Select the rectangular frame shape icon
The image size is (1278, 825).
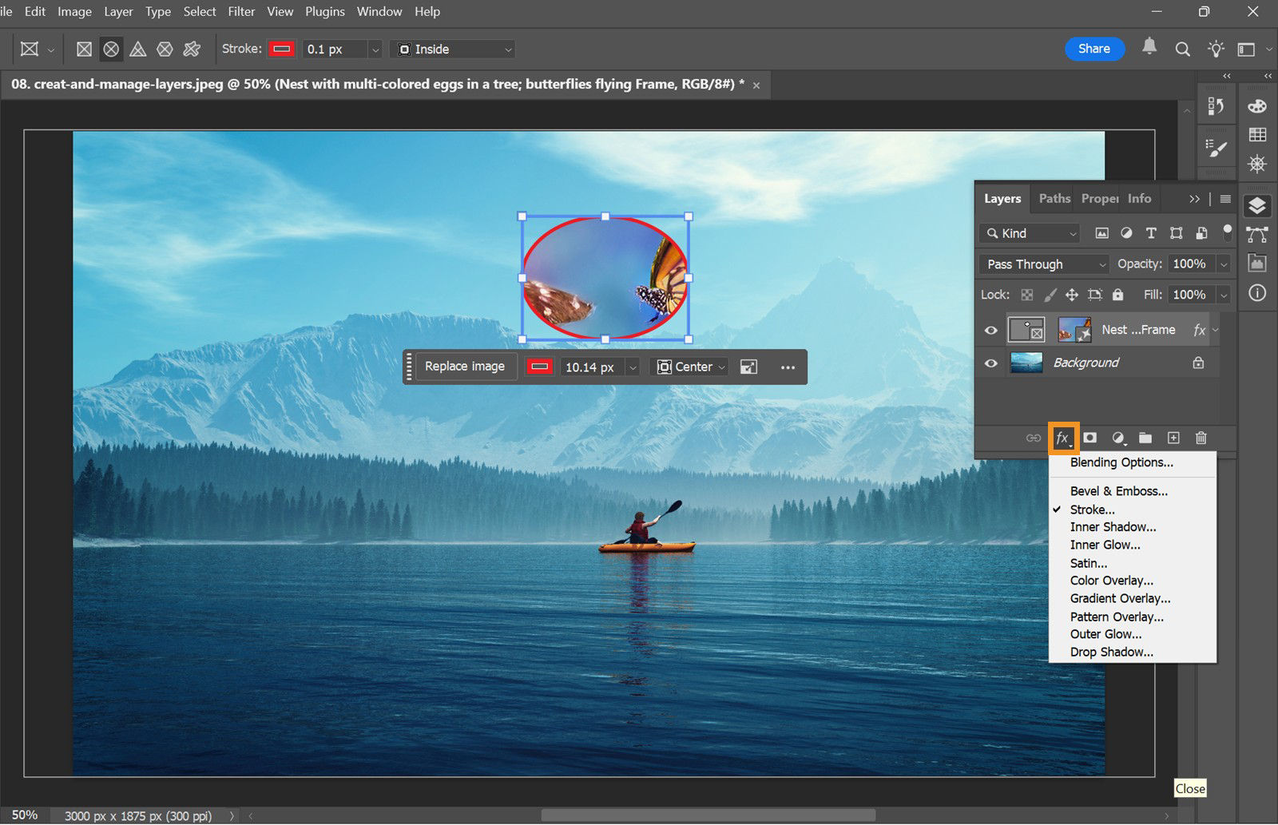click(x=84, y=49)
